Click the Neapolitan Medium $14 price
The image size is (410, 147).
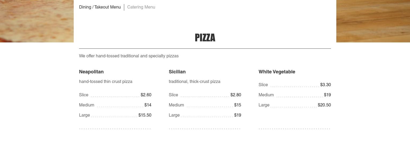pyautogui.click(x=148, y=105)
